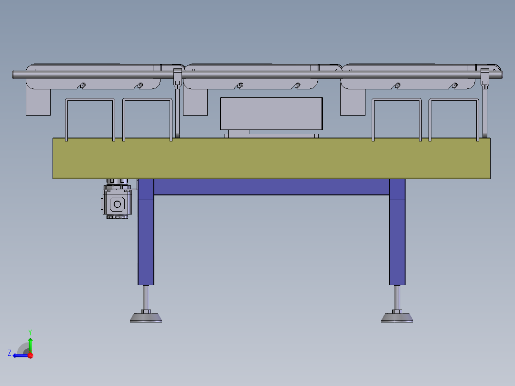Screen dimensions: 515x386
Task: Select the left rail support post clamp
Action: pyautogui.click(x=178, y=79)
